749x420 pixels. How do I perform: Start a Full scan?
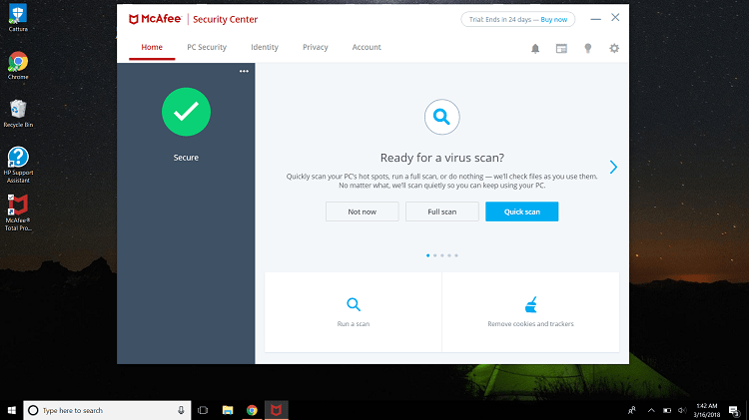(441, 211)
